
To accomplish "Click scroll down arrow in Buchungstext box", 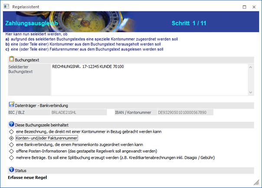I will point(250,92).
